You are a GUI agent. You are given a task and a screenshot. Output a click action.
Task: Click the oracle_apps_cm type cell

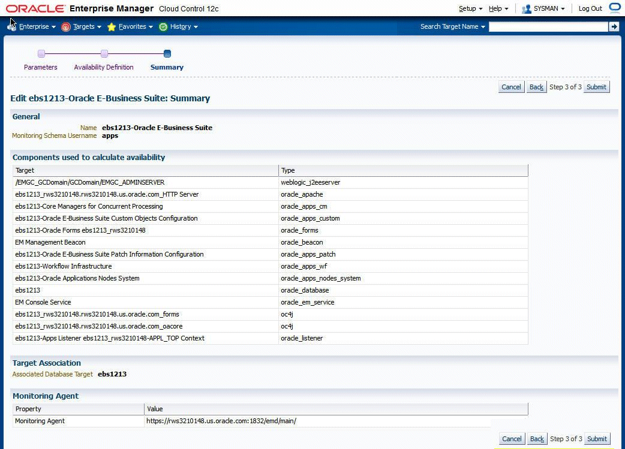pos(404,206)
